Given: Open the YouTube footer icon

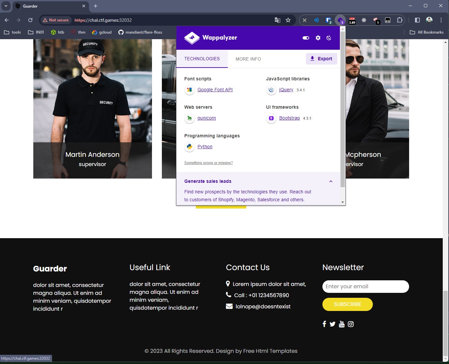Looking at the screenshot, I should [x=342, y=324].
